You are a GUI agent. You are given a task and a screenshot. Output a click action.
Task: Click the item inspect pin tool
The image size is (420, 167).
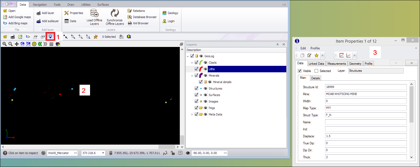click(50, 36)
